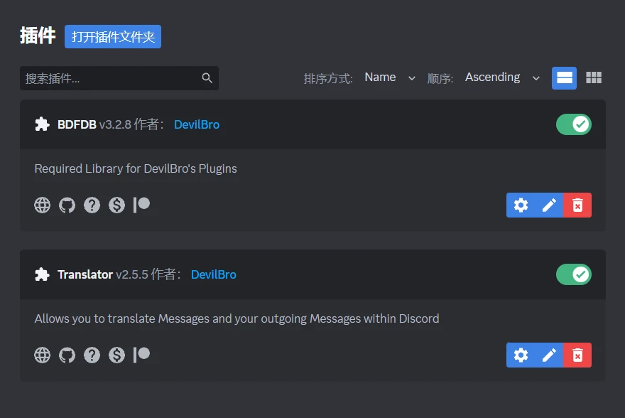Open BDFDB support question mark icon

[x=92, y=205]
